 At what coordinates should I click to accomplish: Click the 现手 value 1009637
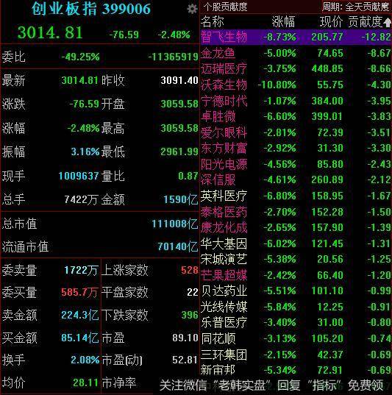pos(79,176)
